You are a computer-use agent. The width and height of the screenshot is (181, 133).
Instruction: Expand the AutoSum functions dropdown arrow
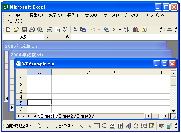coord(120,30)
